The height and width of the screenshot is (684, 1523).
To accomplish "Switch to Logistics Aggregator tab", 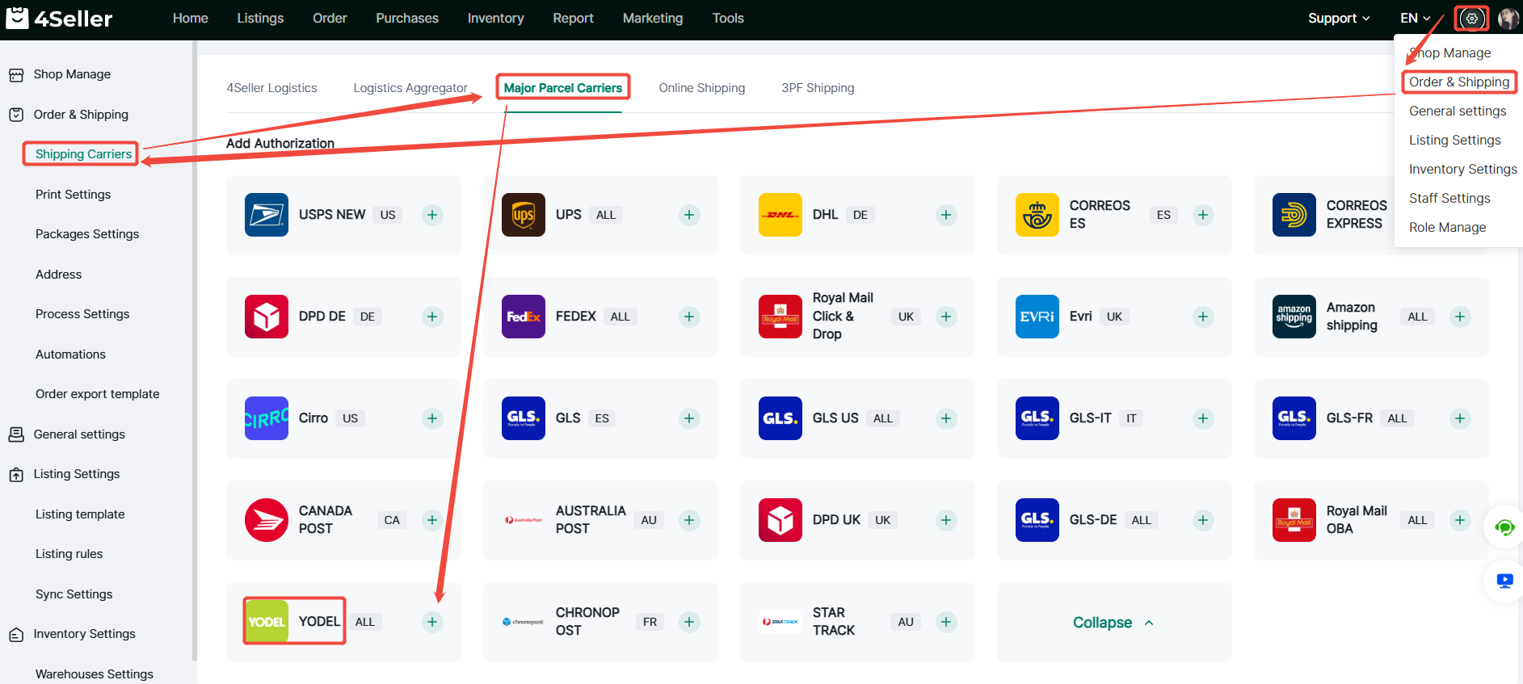I will (410, 88).
